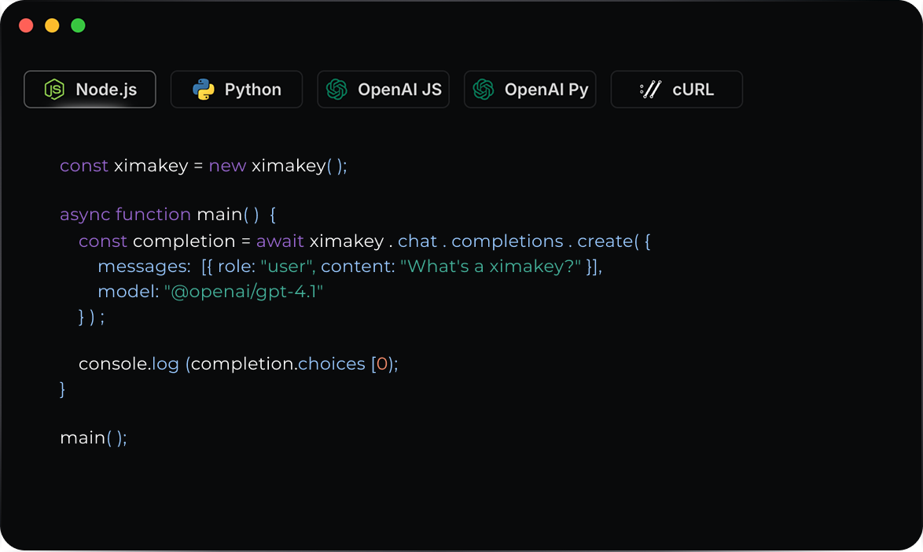The height and width of the screenshot is (552, 923).
Task: Show the OpenAI Py tab label
Action: point(546,90)
